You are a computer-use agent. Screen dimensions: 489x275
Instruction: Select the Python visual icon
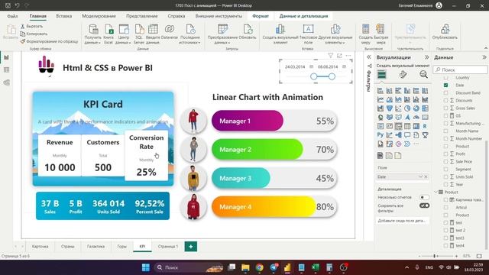pos(381,135)
